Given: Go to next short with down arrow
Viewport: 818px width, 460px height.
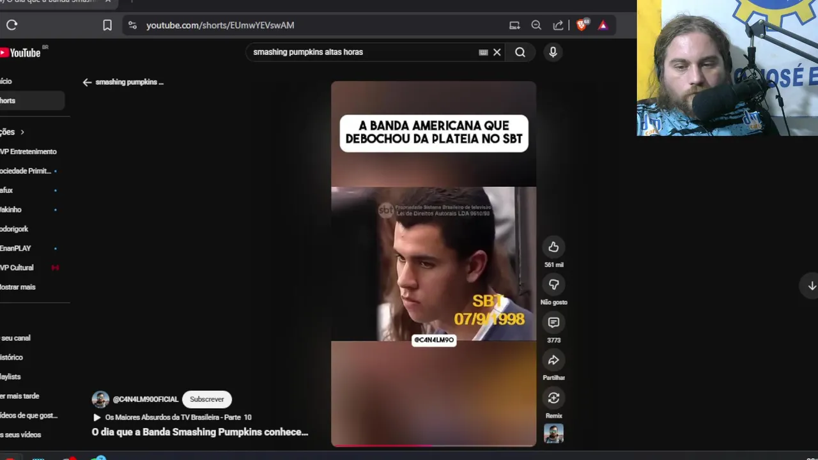Looking at the screenshot, I should point(811,286).
